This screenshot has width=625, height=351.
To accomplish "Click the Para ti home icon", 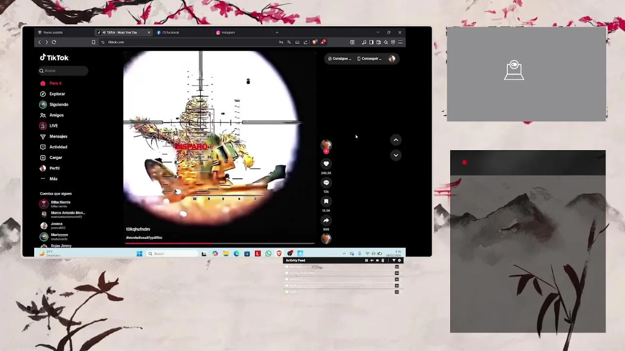I will (43, 83).
